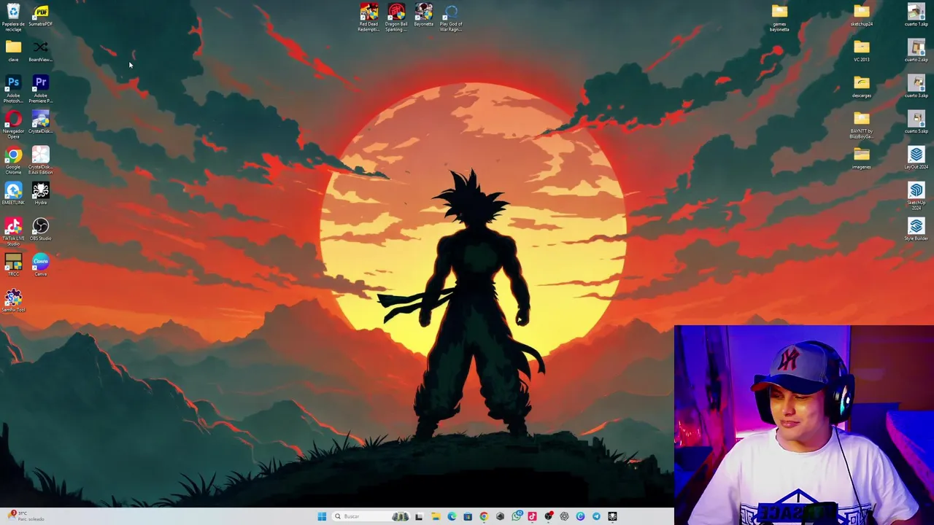
Task: Open the Windows Start menu
Action: point(322,516)
